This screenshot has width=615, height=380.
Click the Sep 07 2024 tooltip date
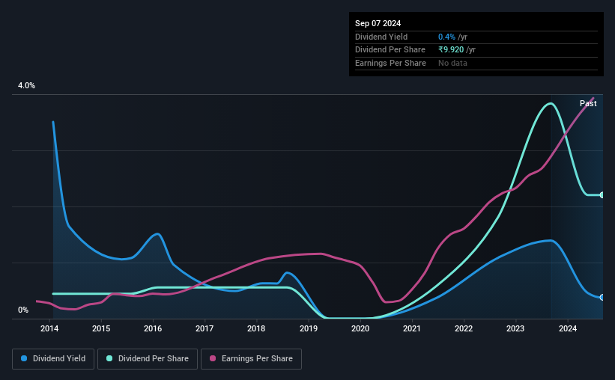coord(378,23)
